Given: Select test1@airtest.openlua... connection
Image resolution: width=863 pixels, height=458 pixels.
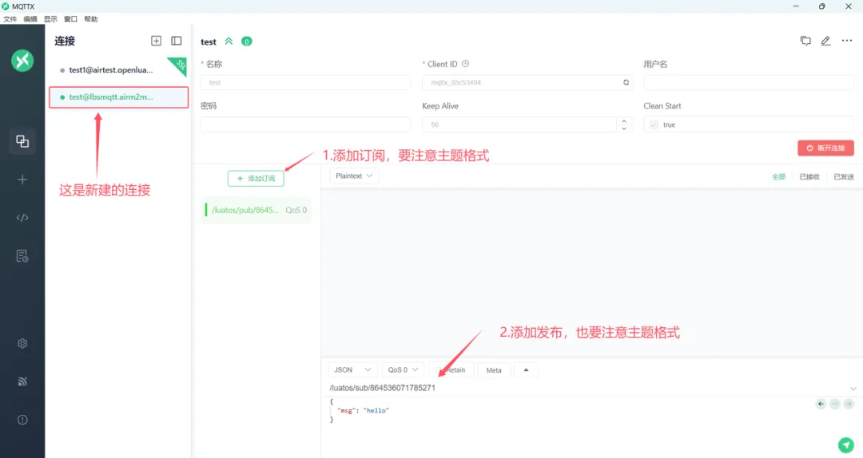Looking at the screenshot, I should (x=118, y=70).
